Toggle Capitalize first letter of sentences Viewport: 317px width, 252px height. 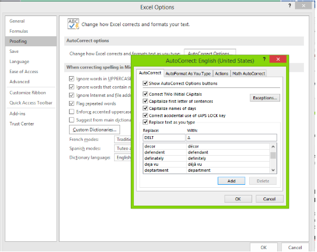pos(145,101)
